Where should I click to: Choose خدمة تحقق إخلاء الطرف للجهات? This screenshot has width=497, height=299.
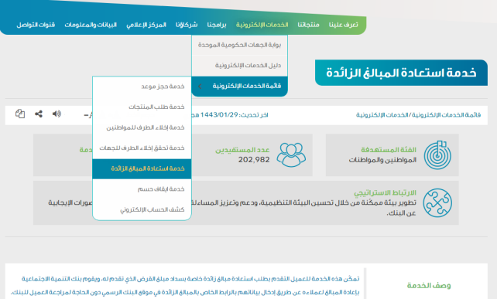tap(142, 148)
